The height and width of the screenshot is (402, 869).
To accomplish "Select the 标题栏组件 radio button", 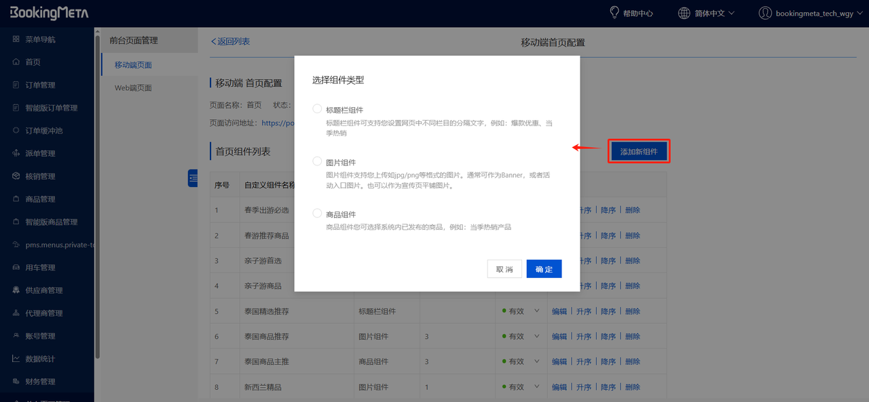I will 316,108.
